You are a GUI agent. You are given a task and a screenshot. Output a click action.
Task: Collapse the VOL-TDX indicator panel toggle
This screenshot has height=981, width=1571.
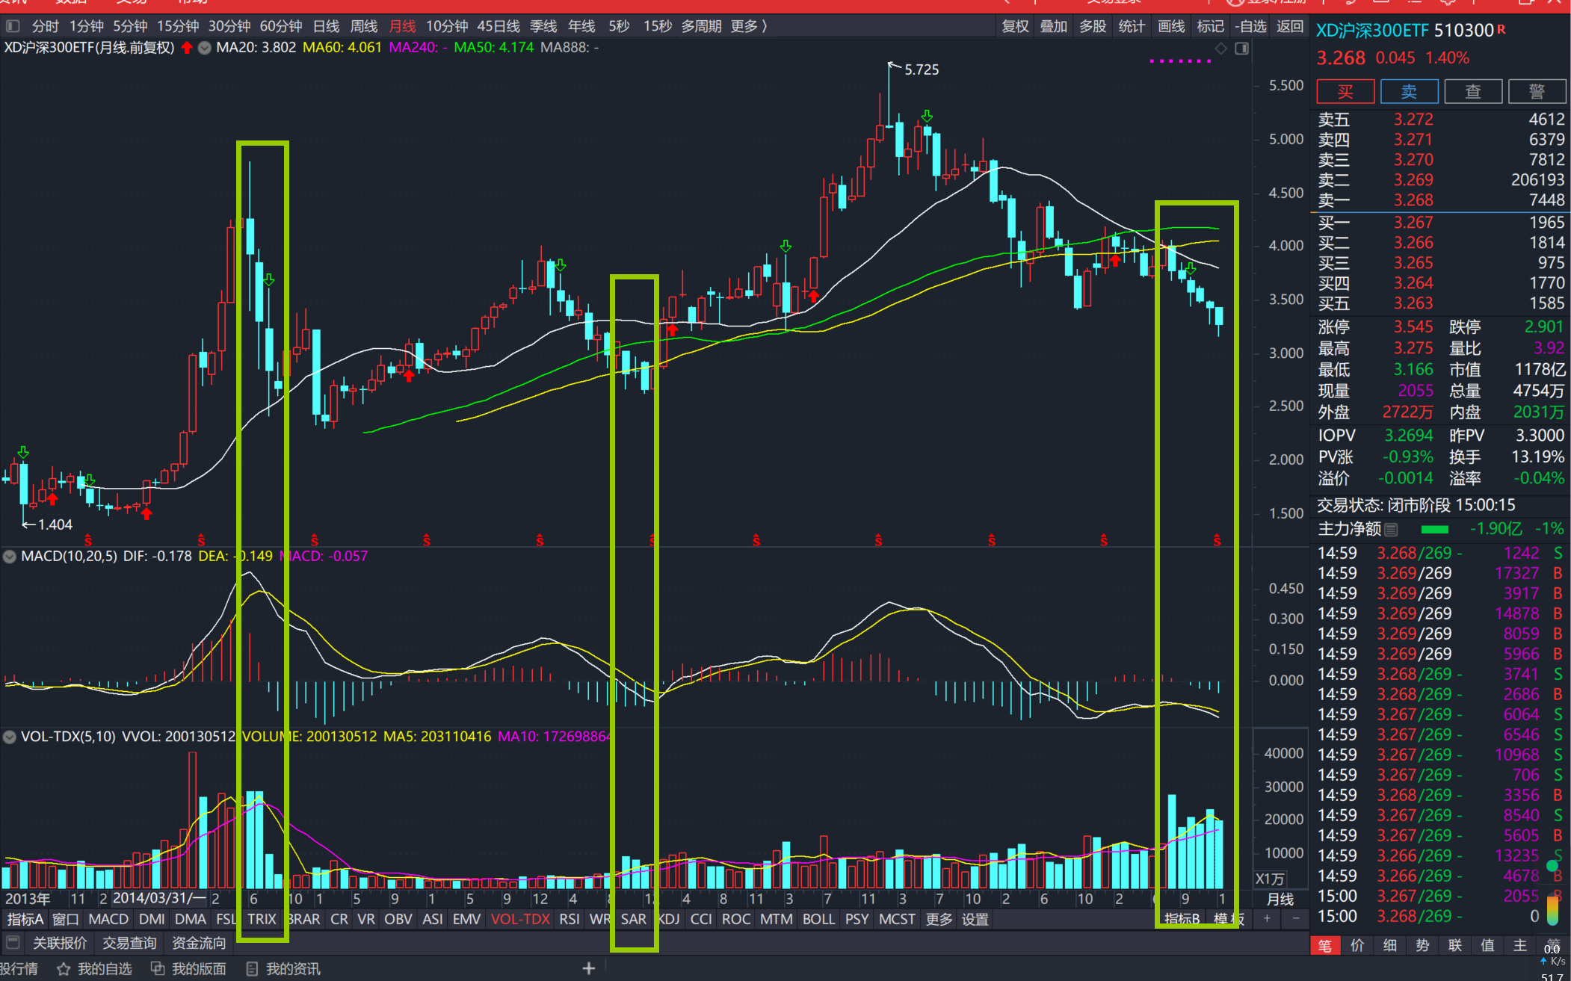point(10,737)
